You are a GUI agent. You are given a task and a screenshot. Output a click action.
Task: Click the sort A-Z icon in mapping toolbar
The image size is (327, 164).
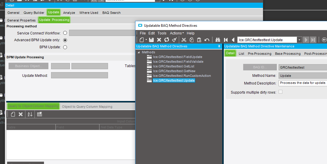[x=30, y=114]
